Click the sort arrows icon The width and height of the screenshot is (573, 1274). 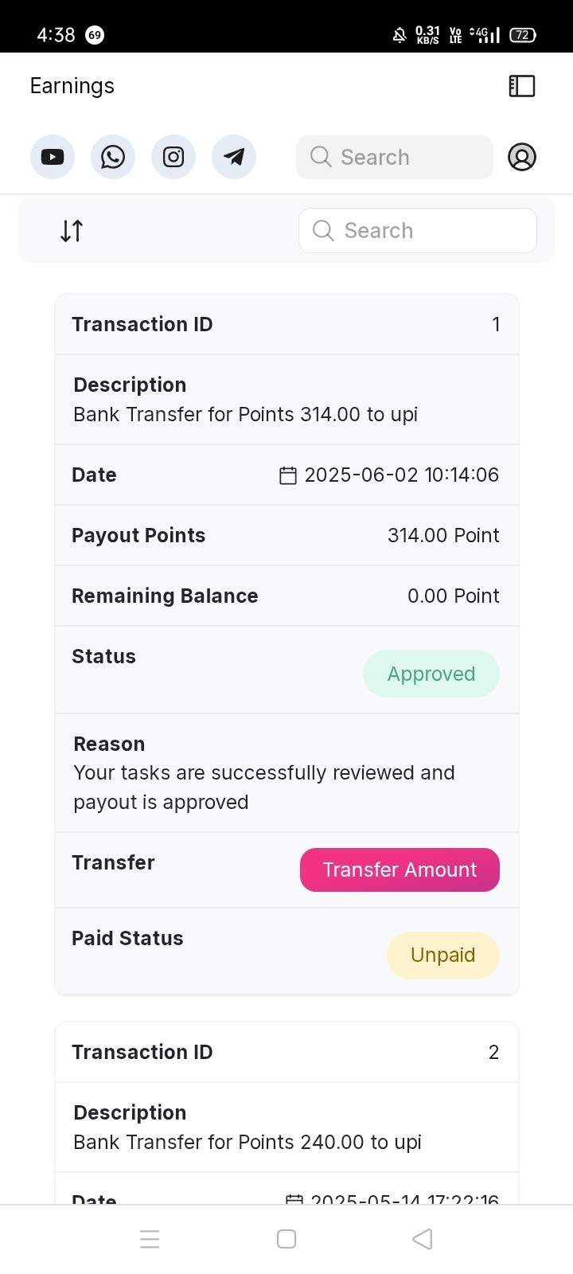72,231
